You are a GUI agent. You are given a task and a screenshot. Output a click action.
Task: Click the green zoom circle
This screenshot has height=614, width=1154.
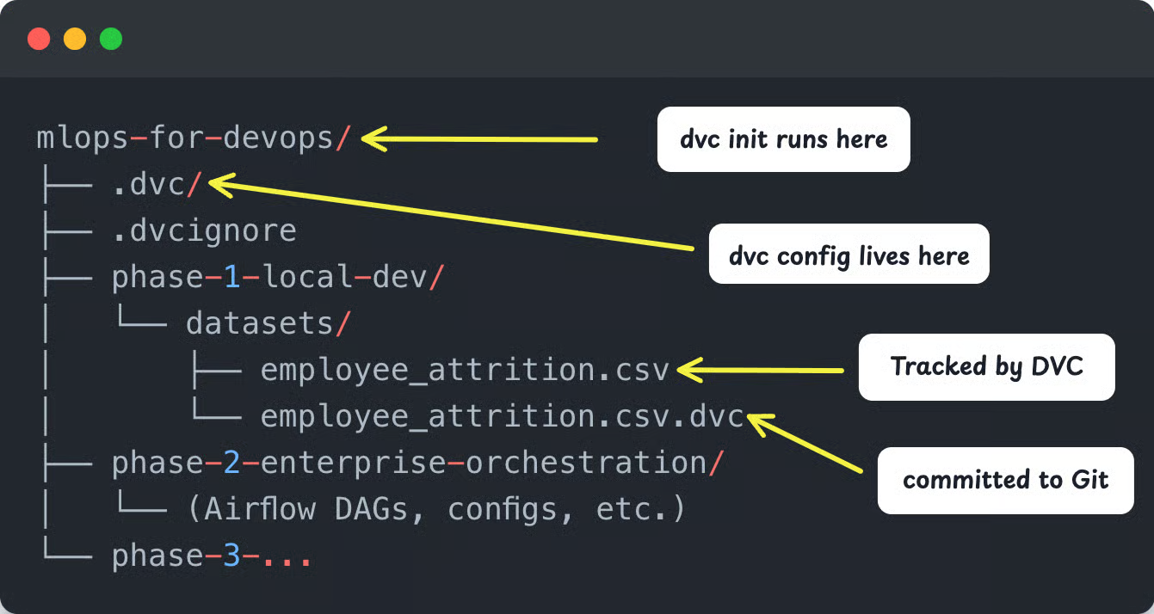[110, 38]
